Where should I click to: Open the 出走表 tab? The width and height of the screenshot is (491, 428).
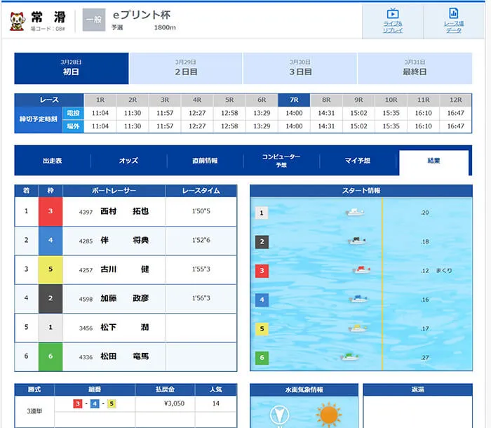click(x=53, y=161)
